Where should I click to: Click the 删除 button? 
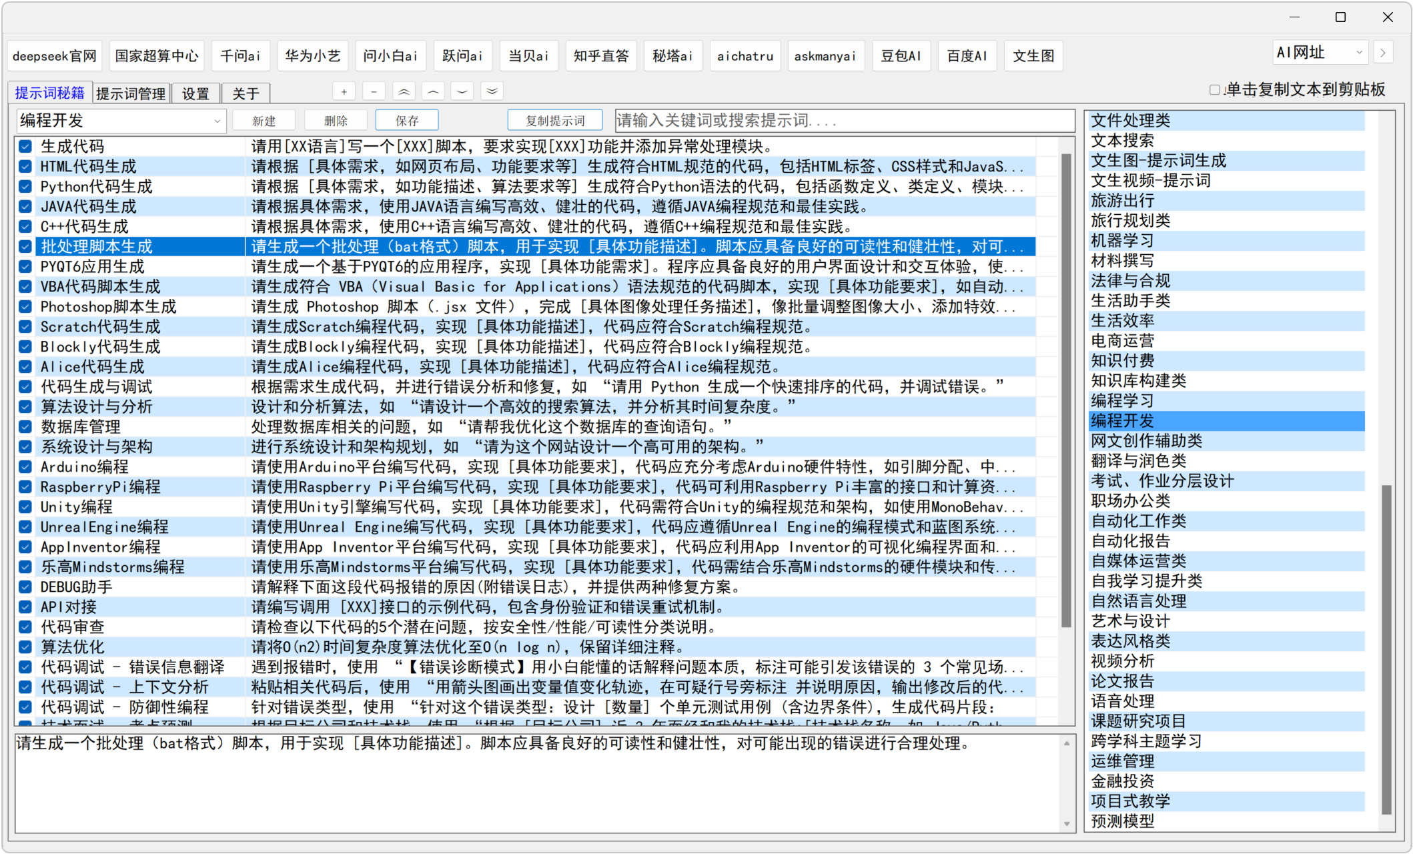click(336, 121)
